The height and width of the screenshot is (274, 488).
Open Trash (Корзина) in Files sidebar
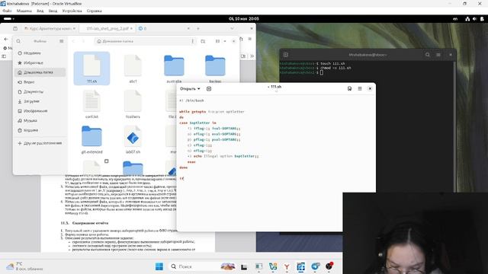[40, 130]
